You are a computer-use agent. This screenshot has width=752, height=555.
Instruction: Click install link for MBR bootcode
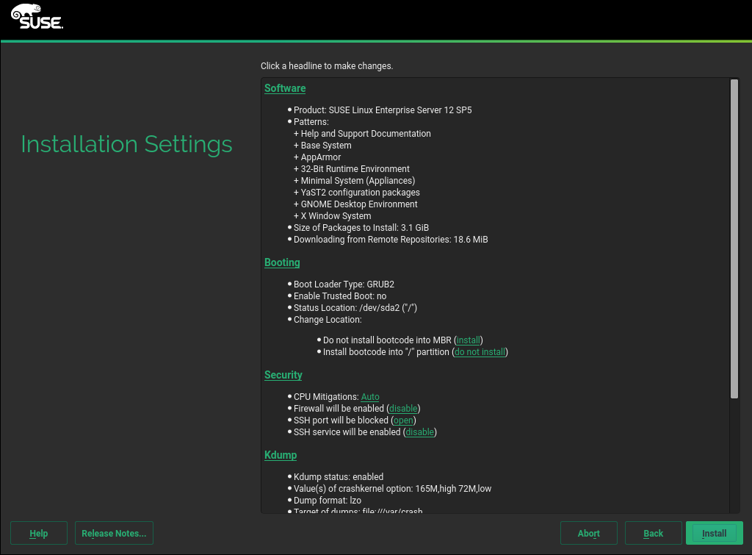[x=469, y=340]
